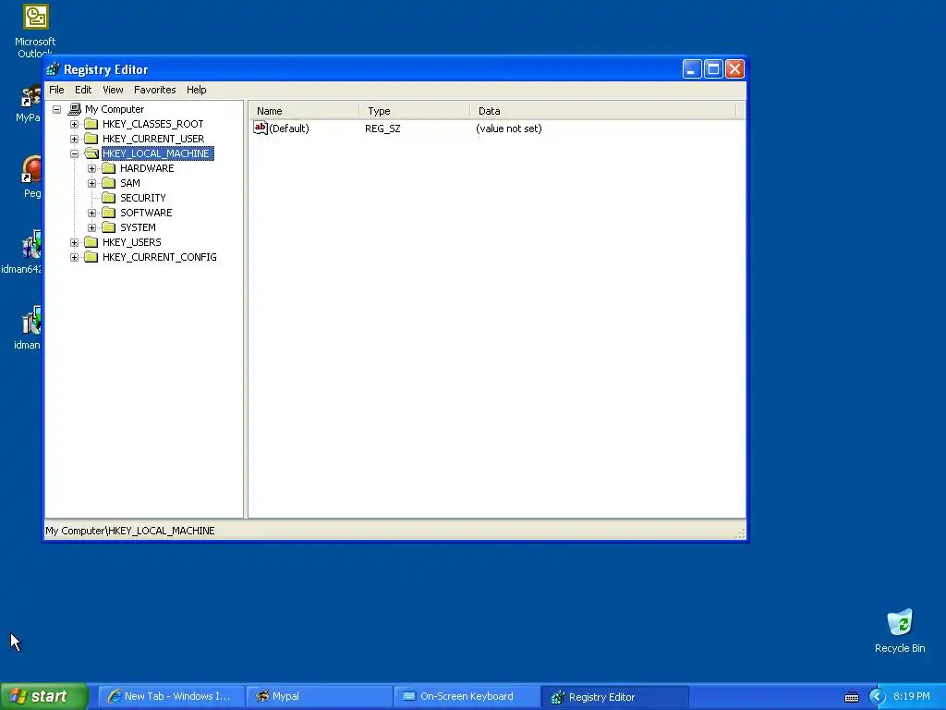Select the SECURITY key label

142,198
